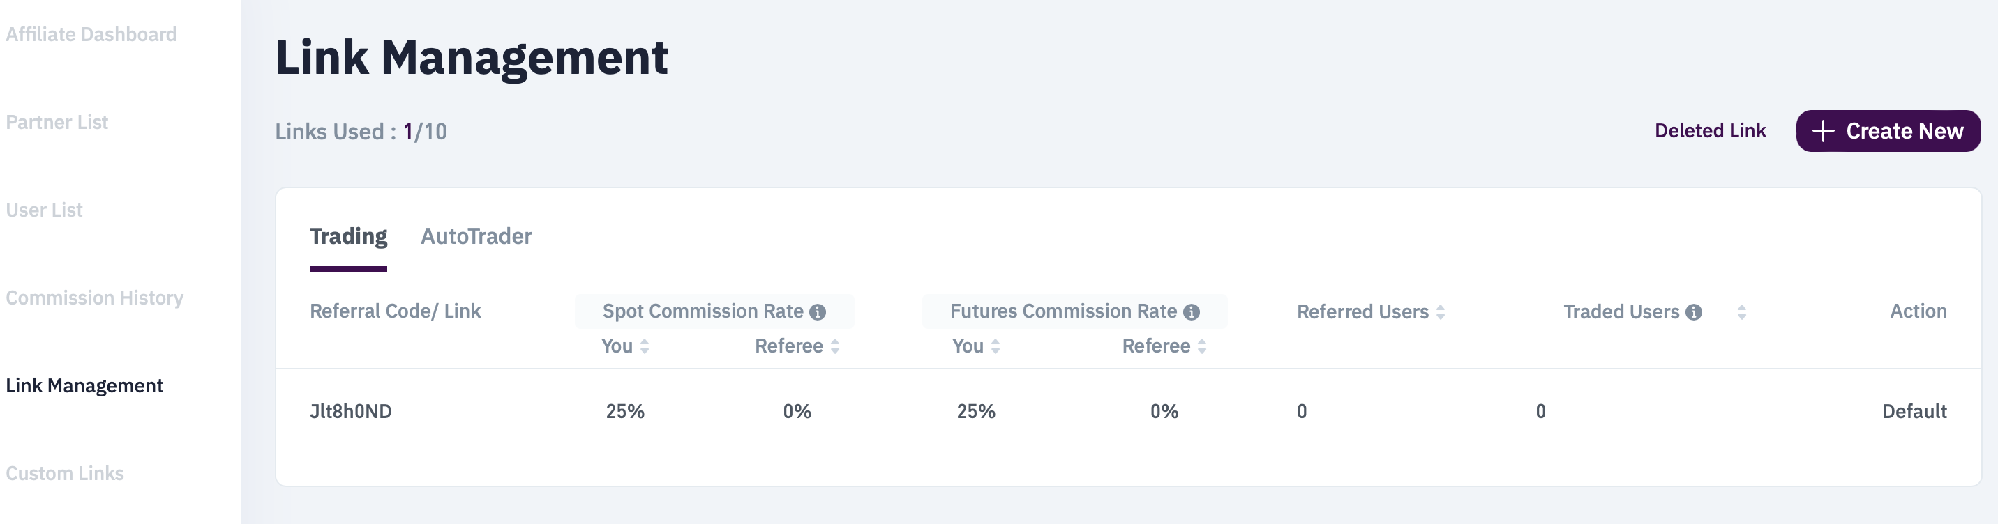The width and height of the screenshot is (1998, 524).
Task: Click the plus icon in Create New
Action: pos(1824,131)
